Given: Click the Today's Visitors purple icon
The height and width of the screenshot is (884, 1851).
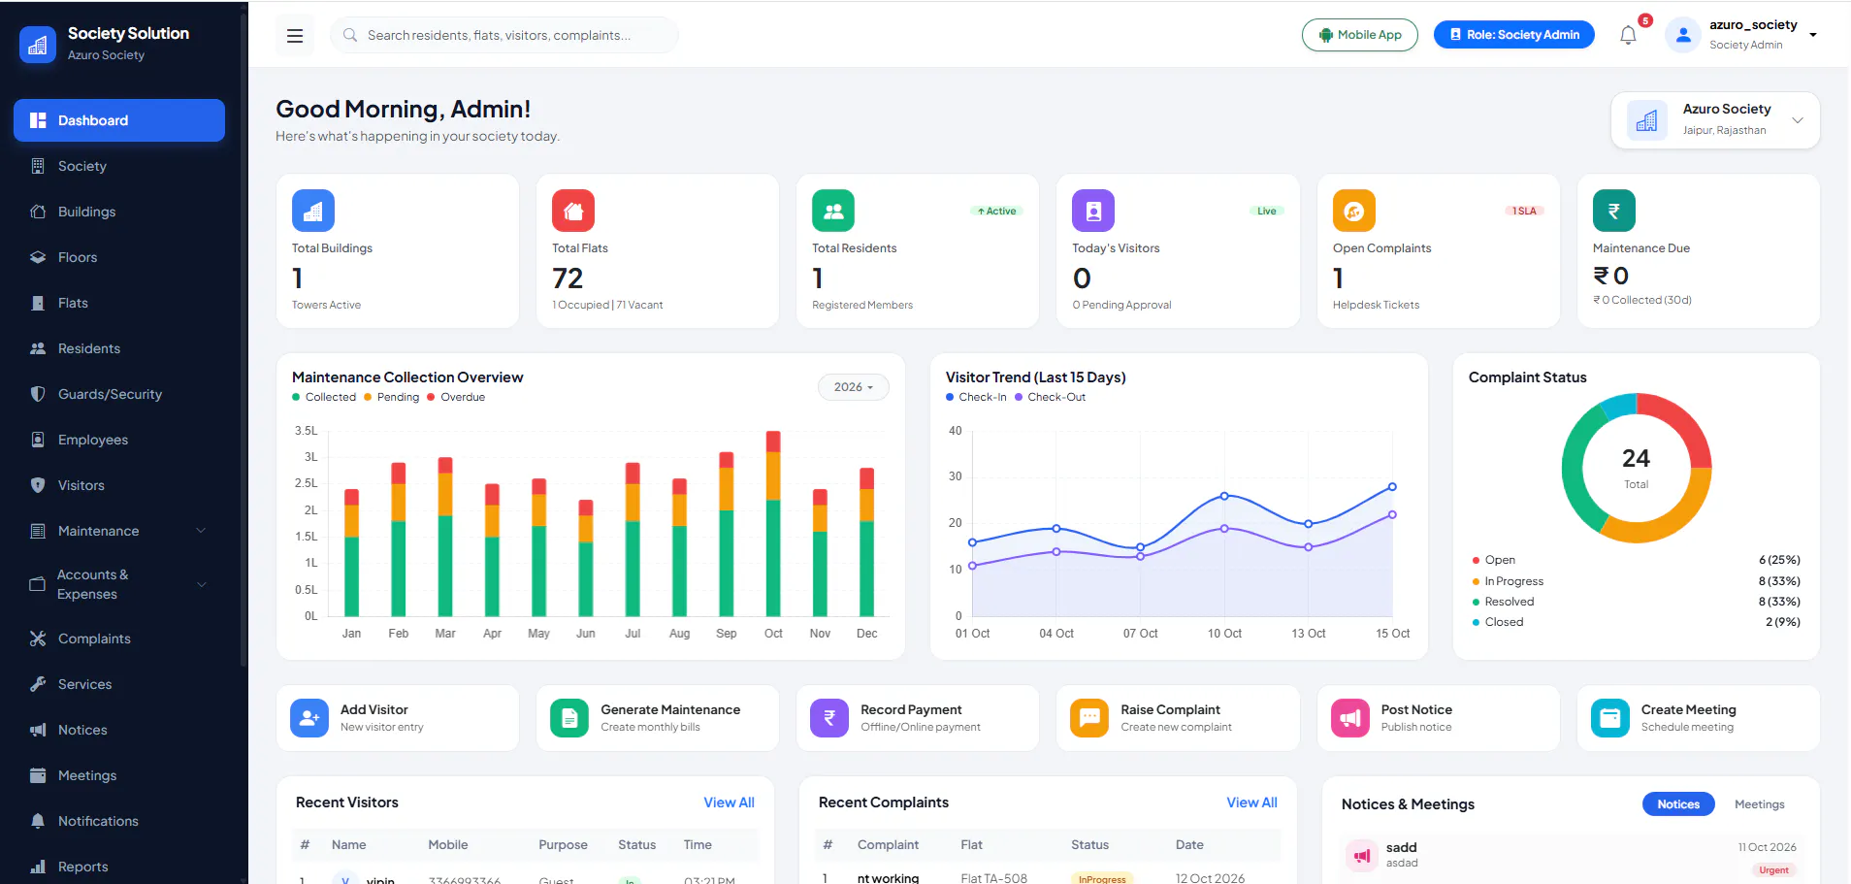Looking at the screenshot, I should 1093,211.
